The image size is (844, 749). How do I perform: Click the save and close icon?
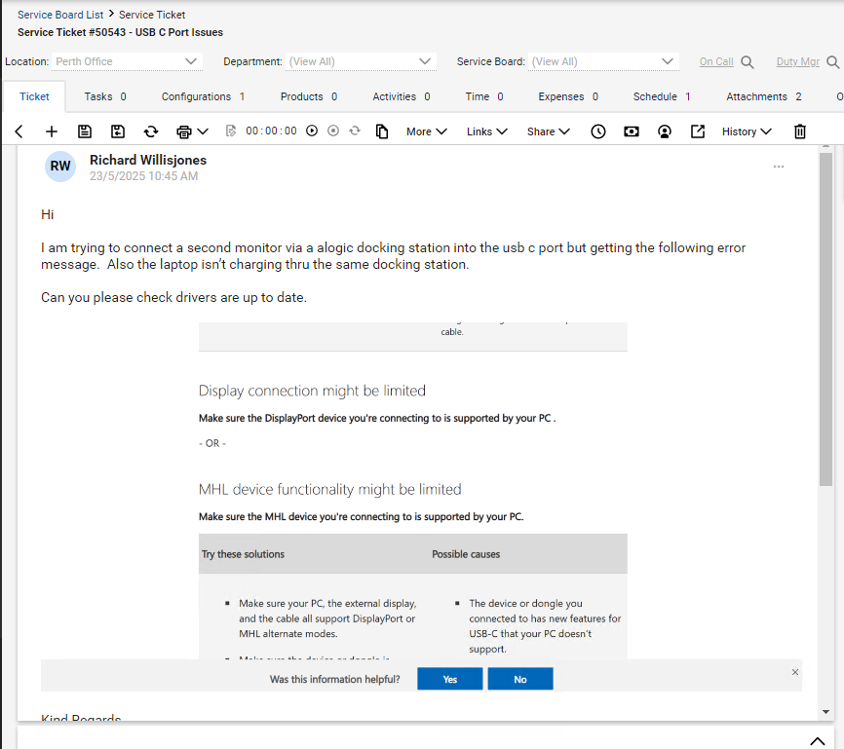[x=118, y=131]
